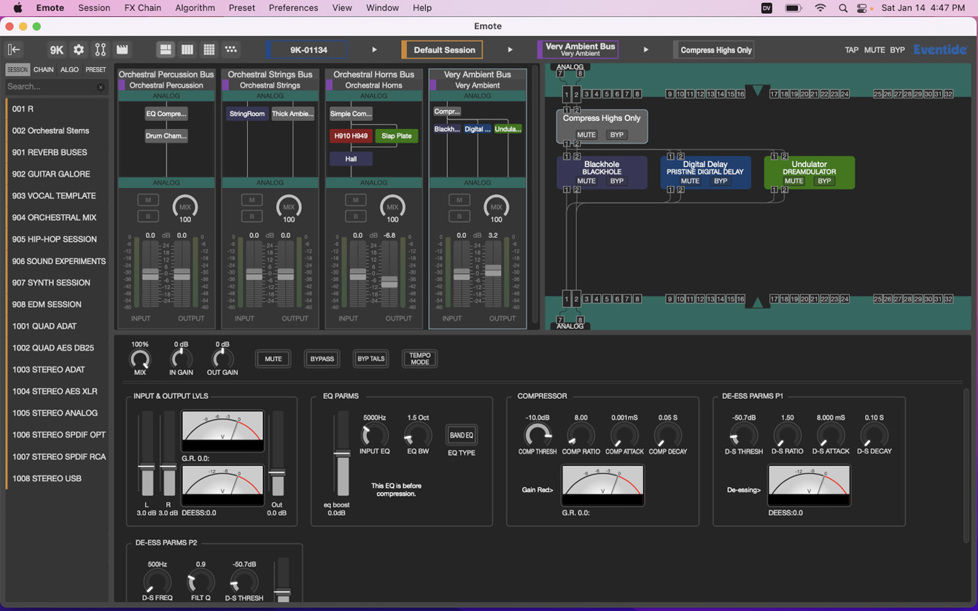This screenshot has width=978, height=611.
Task: Select the vertical columns layout icon
Action: pos(187,50)
